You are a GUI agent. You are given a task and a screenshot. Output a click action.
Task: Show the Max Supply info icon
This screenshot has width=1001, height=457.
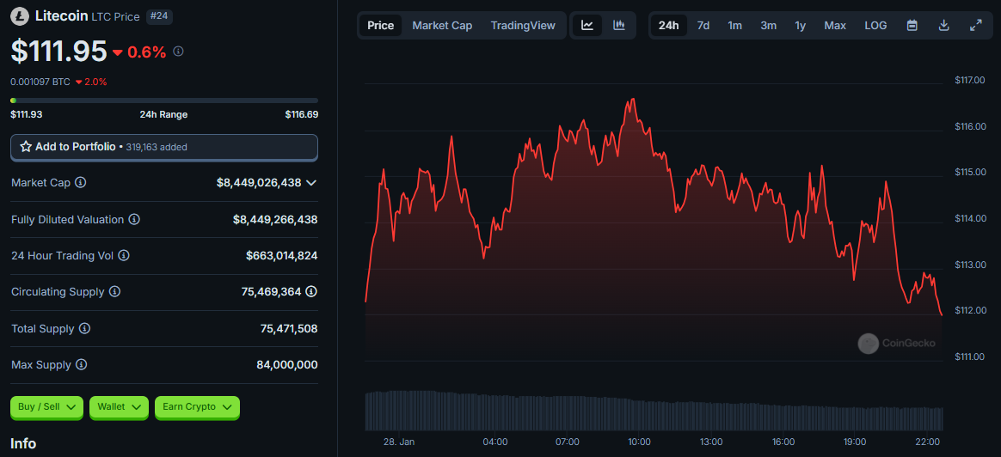click(81, 364)
